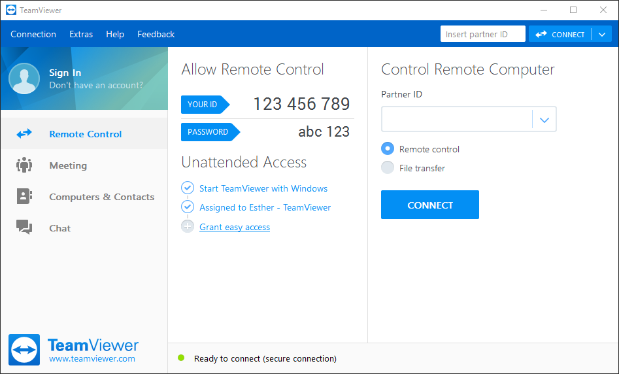Open the Help menu

pyautogui.click(x=115, y=35)
